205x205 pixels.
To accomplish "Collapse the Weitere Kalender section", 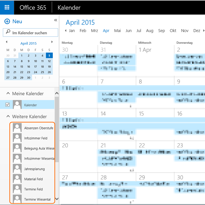I will (7, 117).
